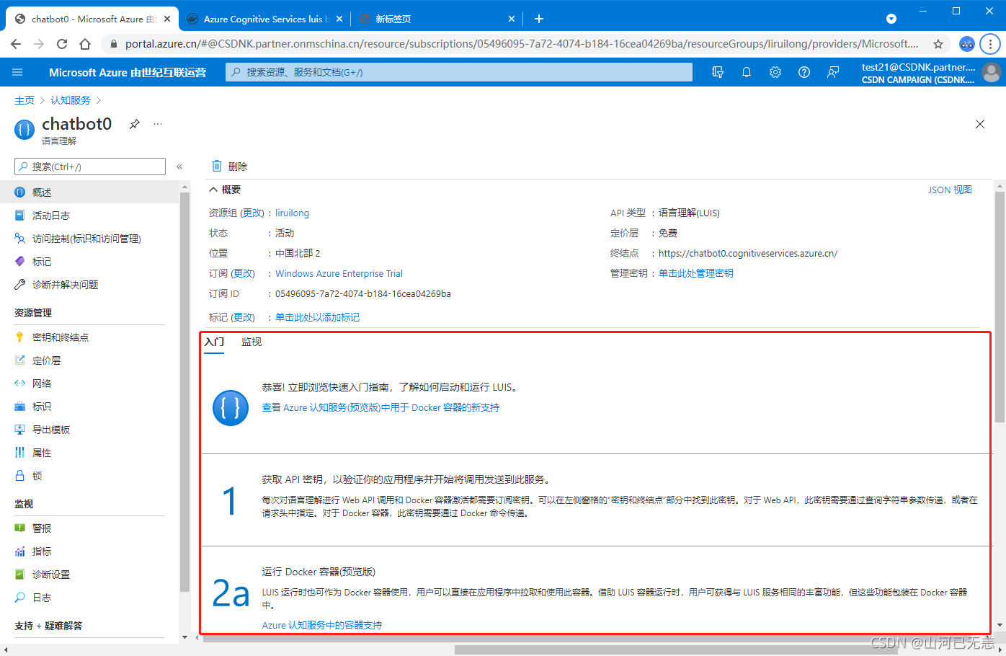Switch to the 入门 tab

click(214, 342)
